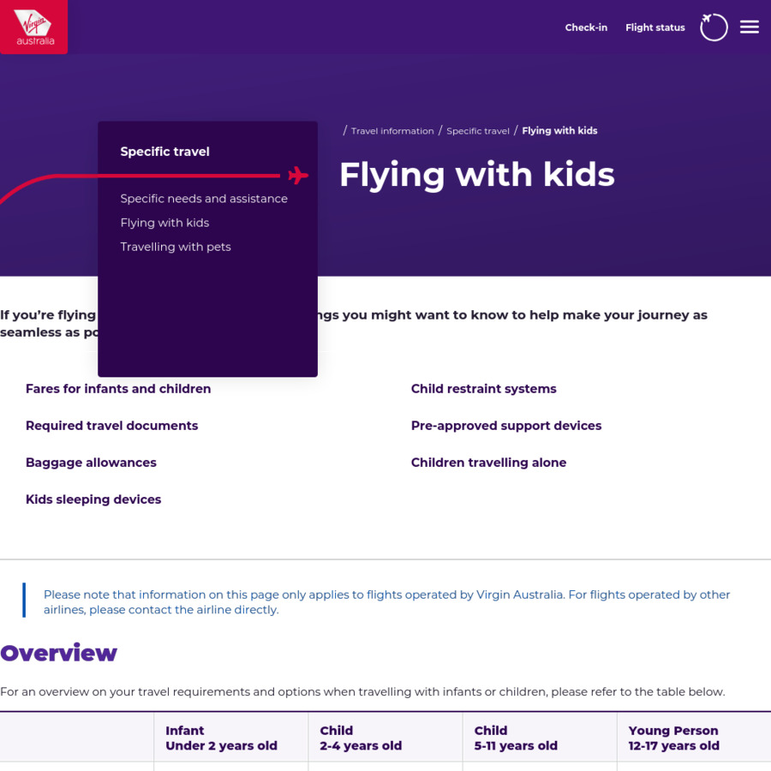The width and height of the screenshot is (771, 771).
Task: Go to Children travelling alone section
Action: pos(488,463)
